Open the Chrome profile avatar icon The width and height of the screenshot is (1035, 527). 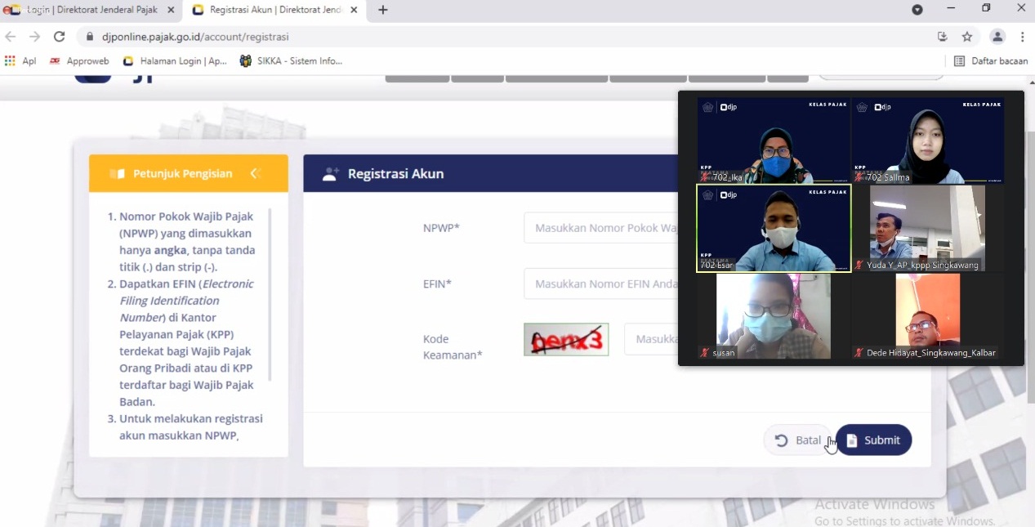tap(997, 37)
